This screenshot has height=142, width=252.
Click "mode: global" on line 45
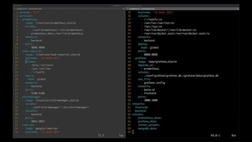tap(150, 48)
